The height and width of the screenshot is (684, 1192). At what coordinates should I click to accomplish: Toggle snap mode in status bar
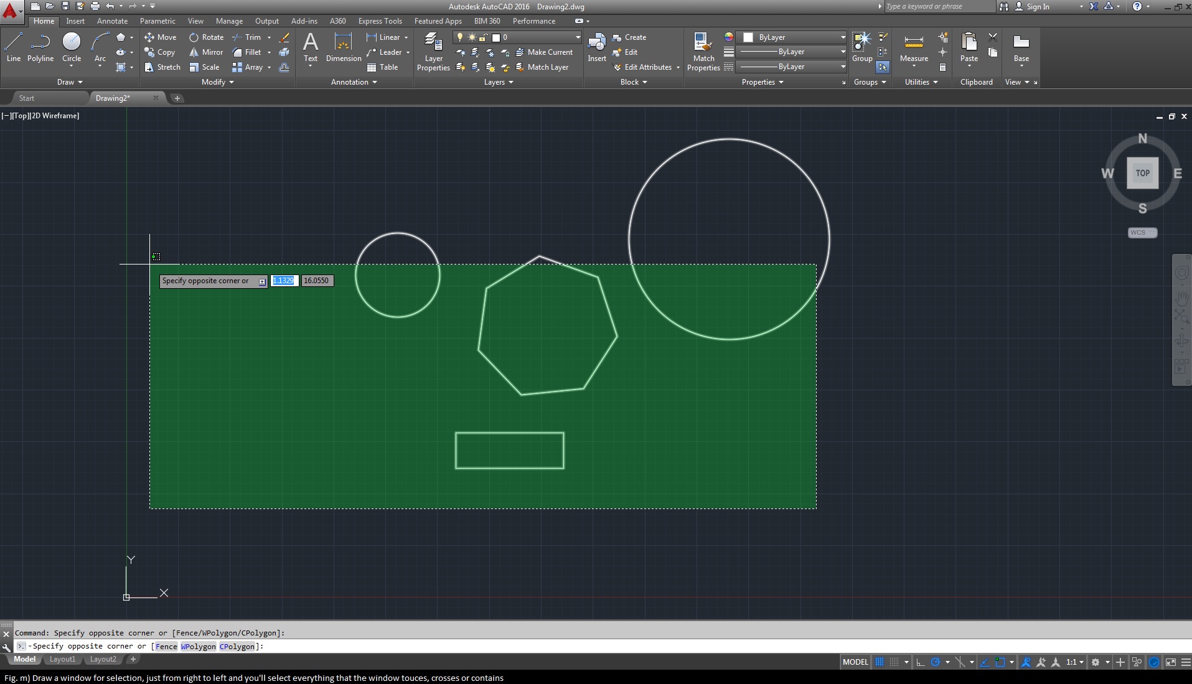(x=894, y=662)
